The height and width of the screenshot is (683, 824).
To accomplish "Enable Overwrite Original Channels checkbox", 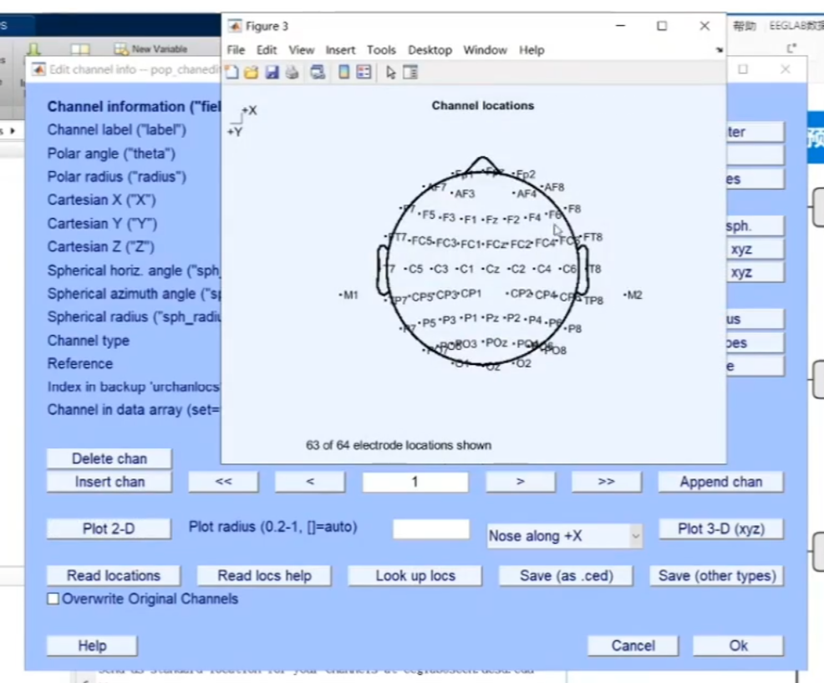I will [53, 599].
